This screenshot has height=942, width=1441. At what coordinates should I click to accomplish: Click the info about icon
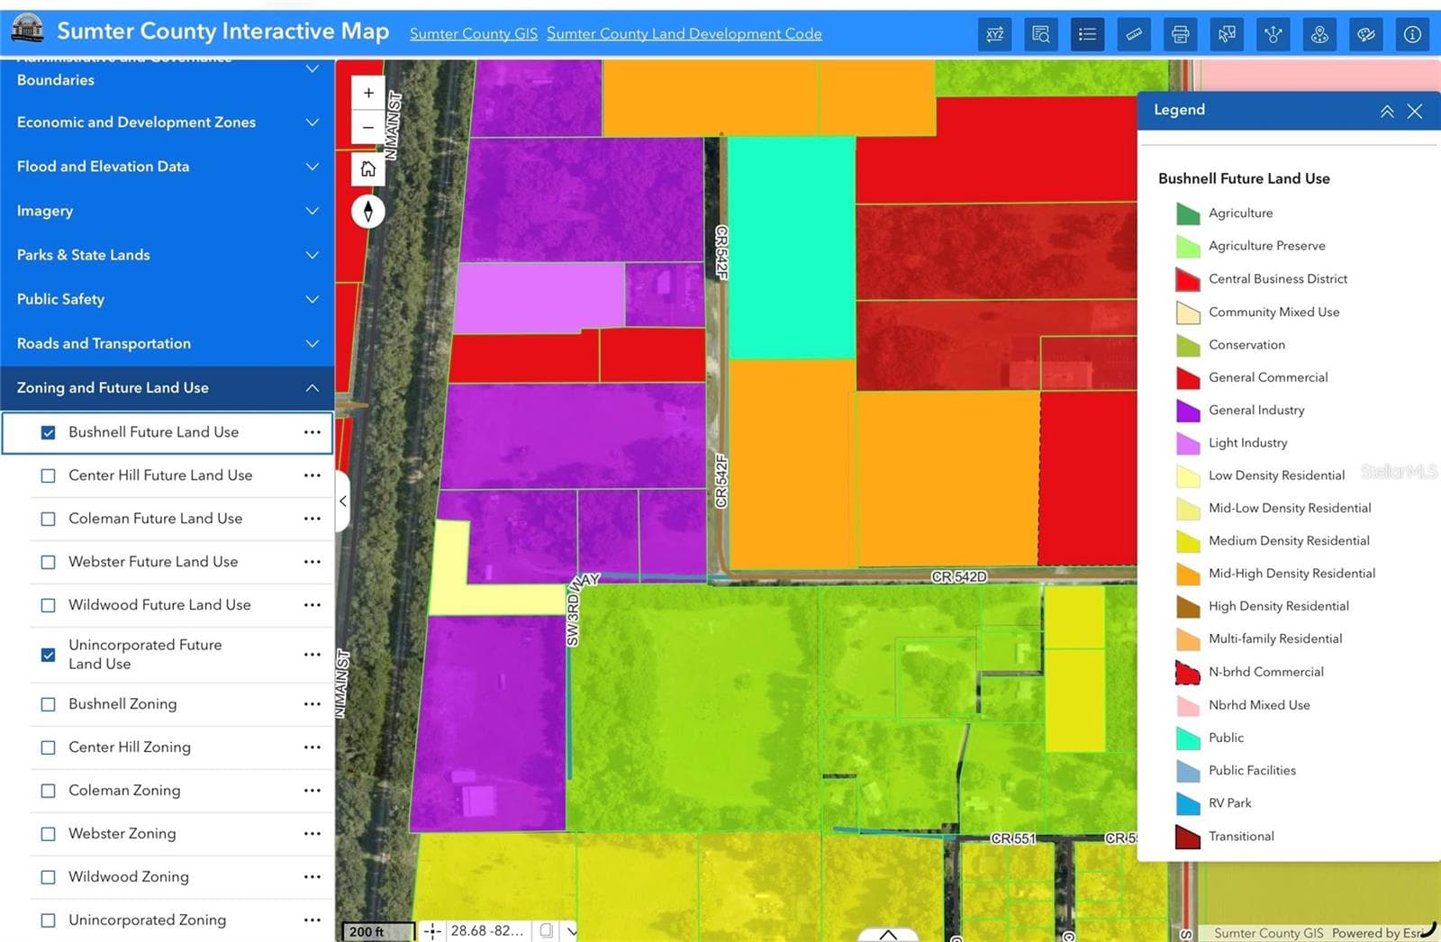pyautogui.click(x=1412, y=34)
